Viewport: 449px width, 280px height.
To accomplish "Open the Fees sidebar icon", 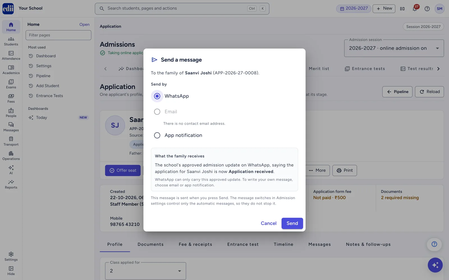I will (x=11, y=99).
